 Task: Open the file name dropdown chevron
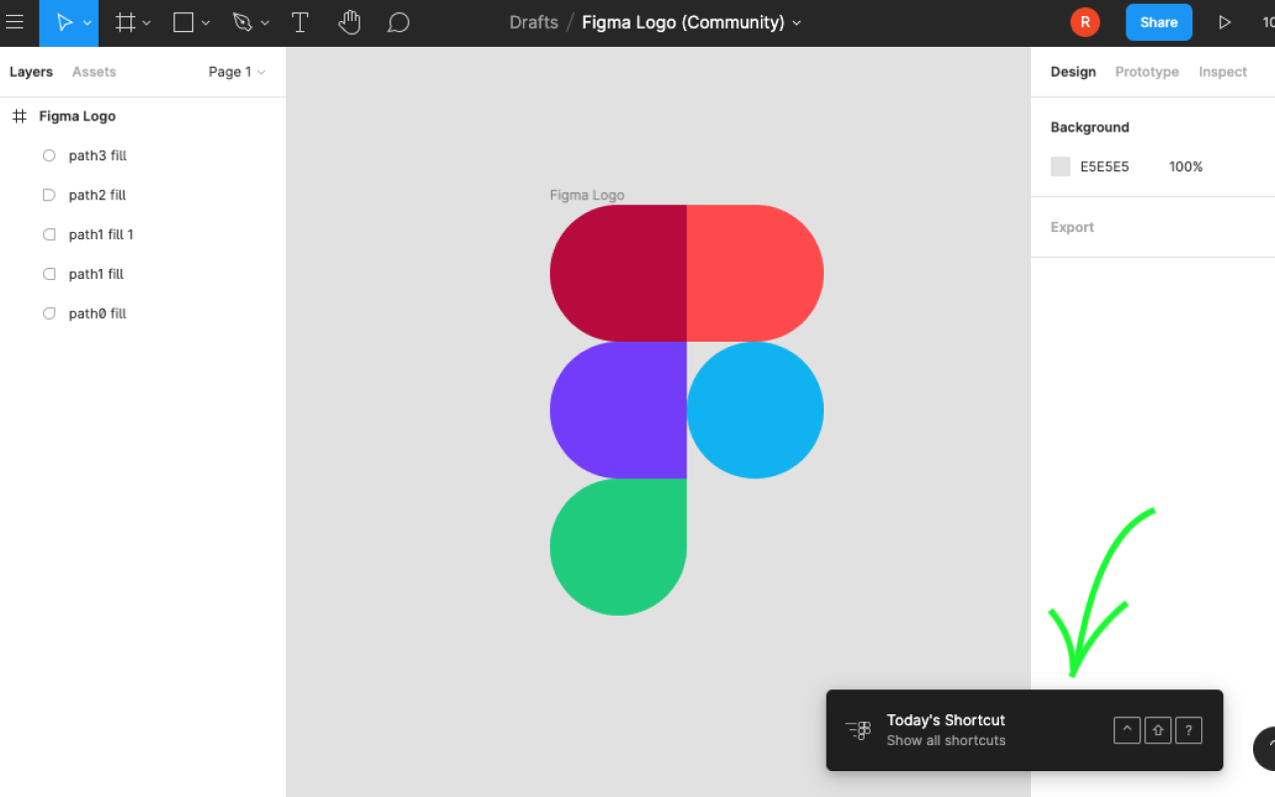coord(797,23)
